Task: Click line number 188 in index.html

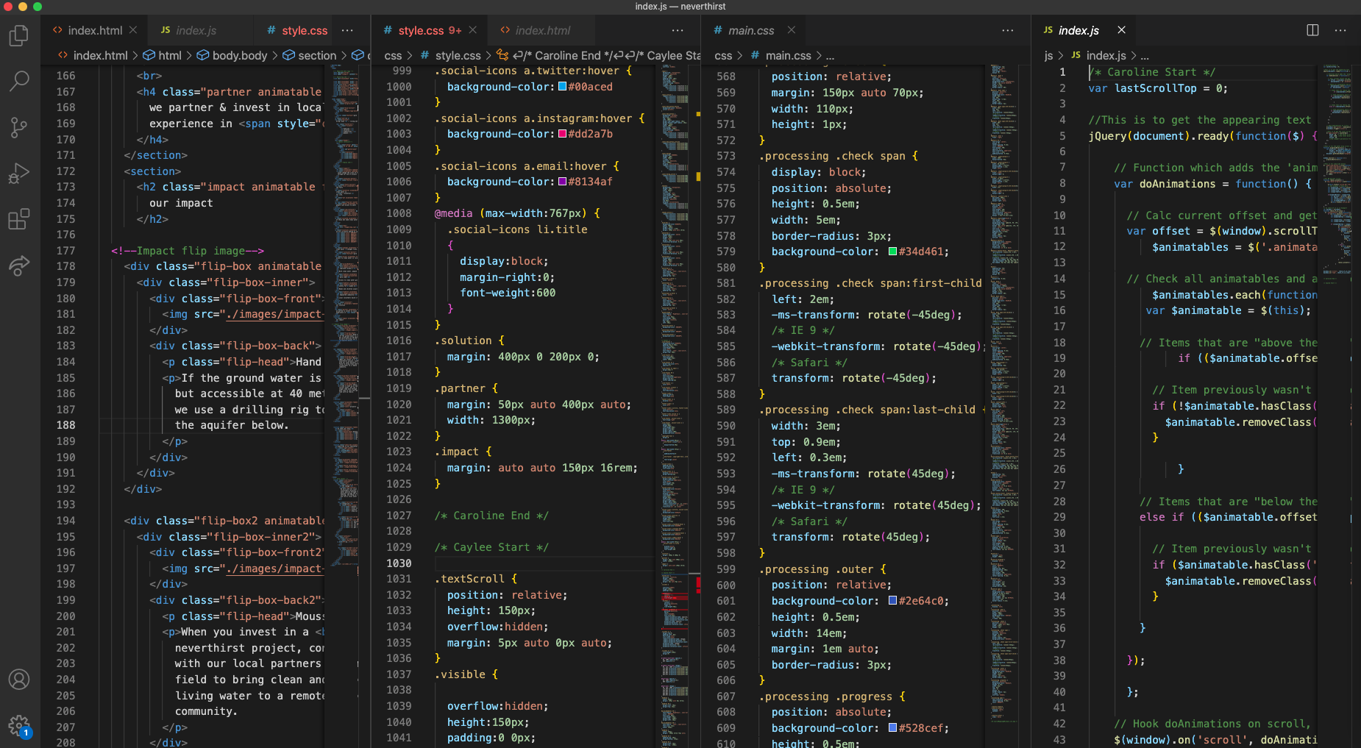Action: click(x=66, y=425)
